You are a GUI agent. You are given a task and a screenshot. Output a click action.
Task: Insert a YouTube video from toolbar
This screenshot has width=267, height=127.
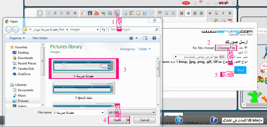(97, 13)
